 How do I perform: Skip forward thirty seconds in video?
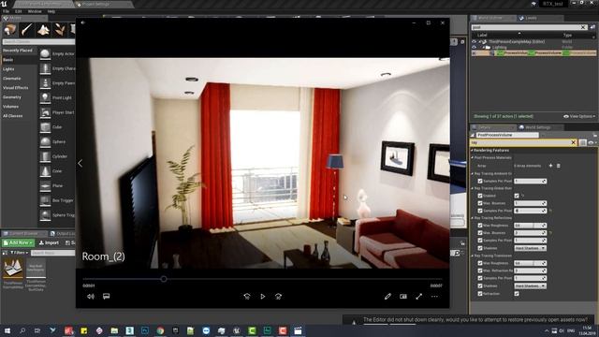point(279,297)
